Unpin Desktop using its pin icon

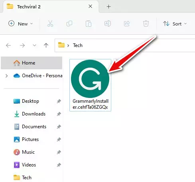59,101
